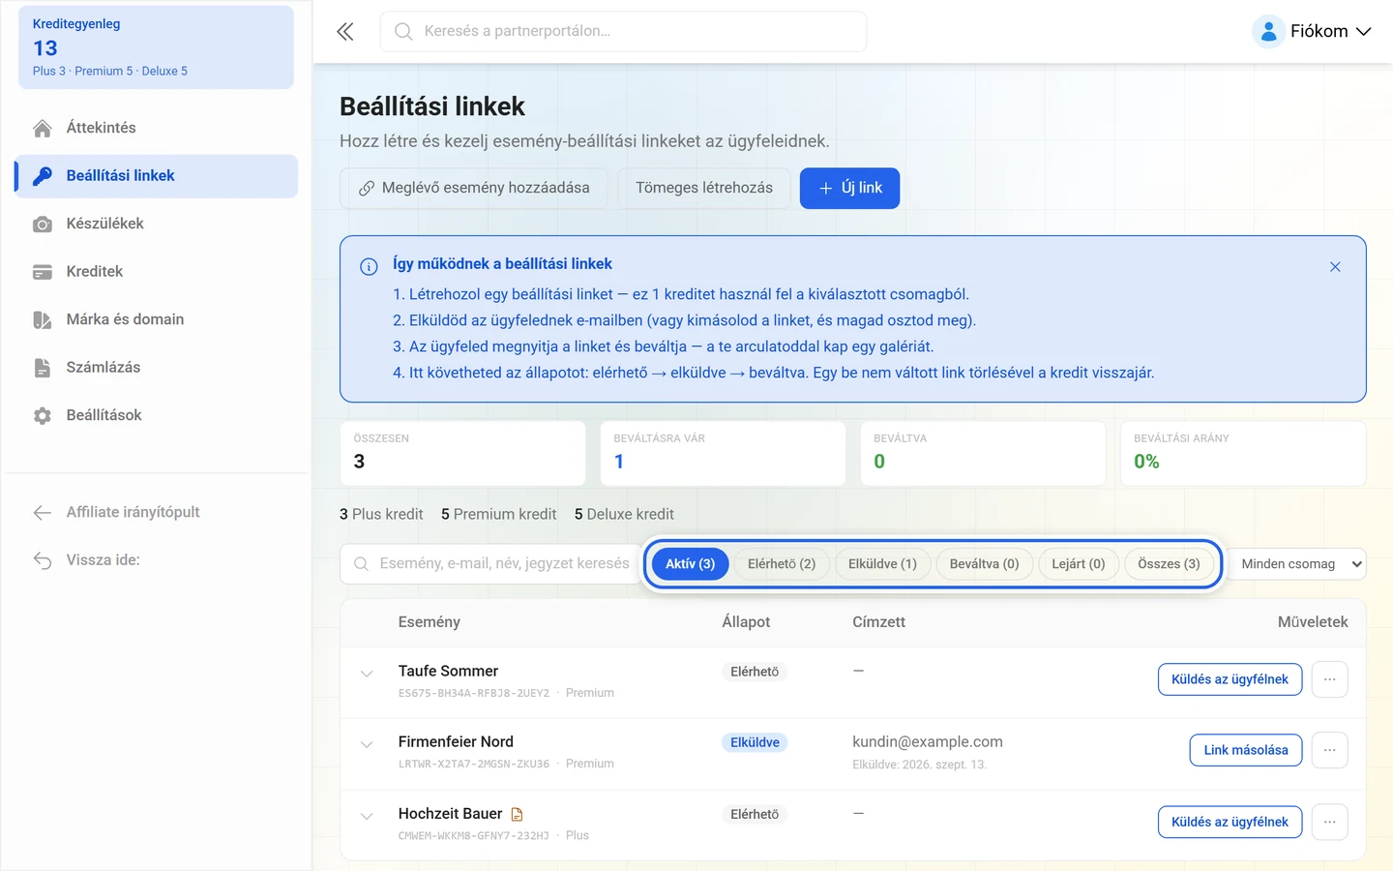Collapse the sidebar with double-chevron icon
Screen dimensions: 1393x871
345,32
